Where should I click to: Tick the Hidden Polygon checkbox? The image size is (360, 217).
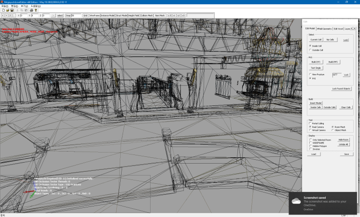pos(310,146)
